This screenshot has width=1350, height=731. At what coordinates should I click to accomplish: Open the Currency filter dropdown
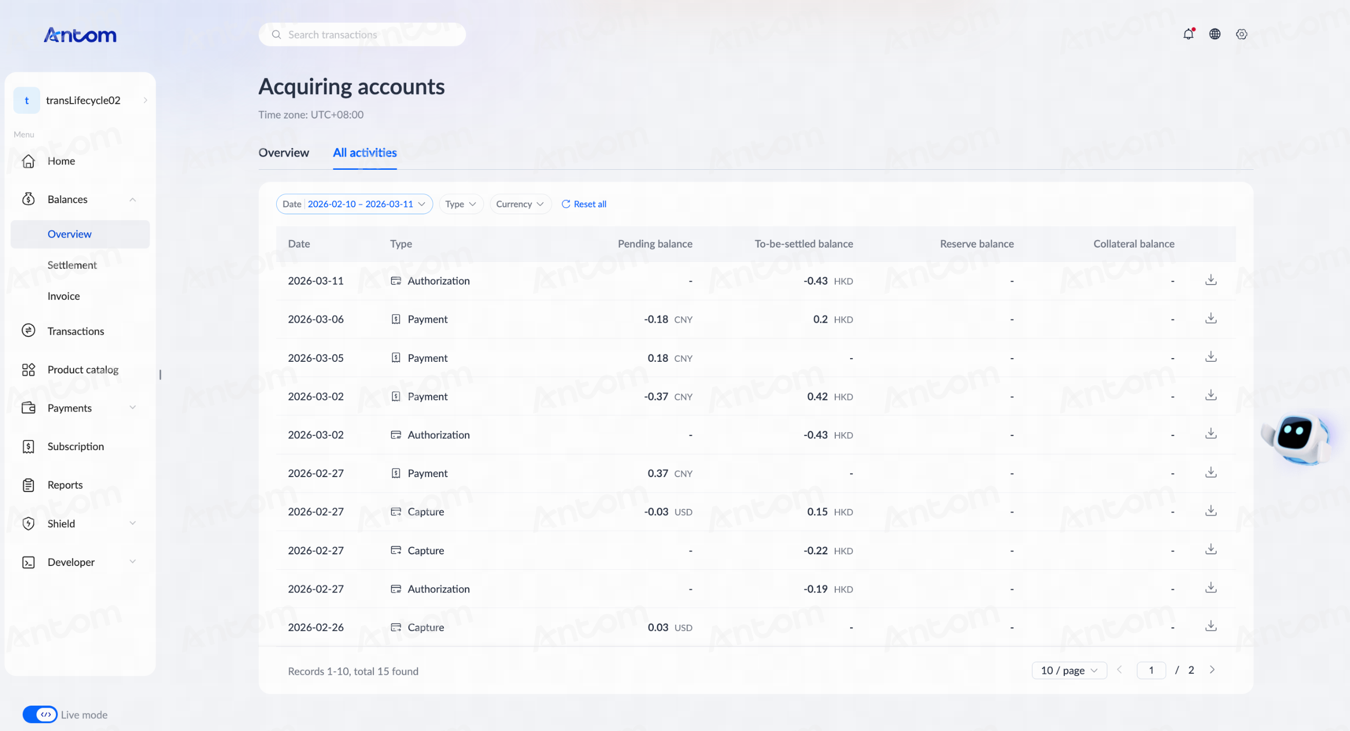(520, 204)
